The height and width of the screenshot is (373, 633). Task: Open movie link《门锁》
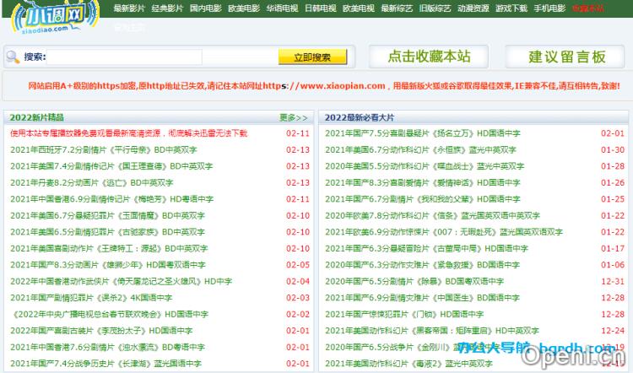[404, 314]
